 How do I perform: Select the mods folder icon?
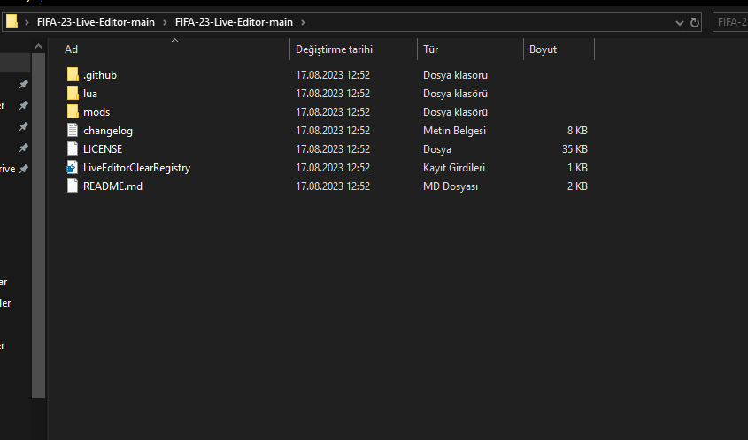coord(73,112)
